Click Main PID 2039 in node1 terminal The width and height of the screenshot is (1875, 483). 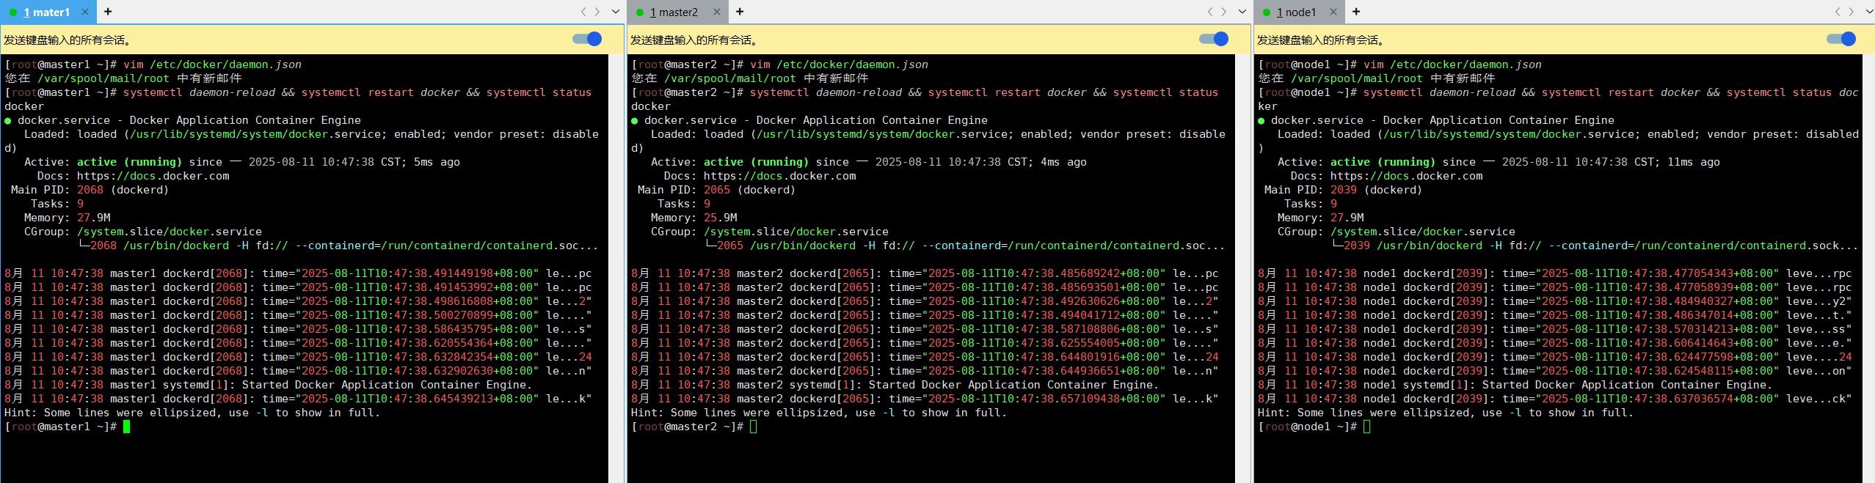click(x=1344, y=190)
